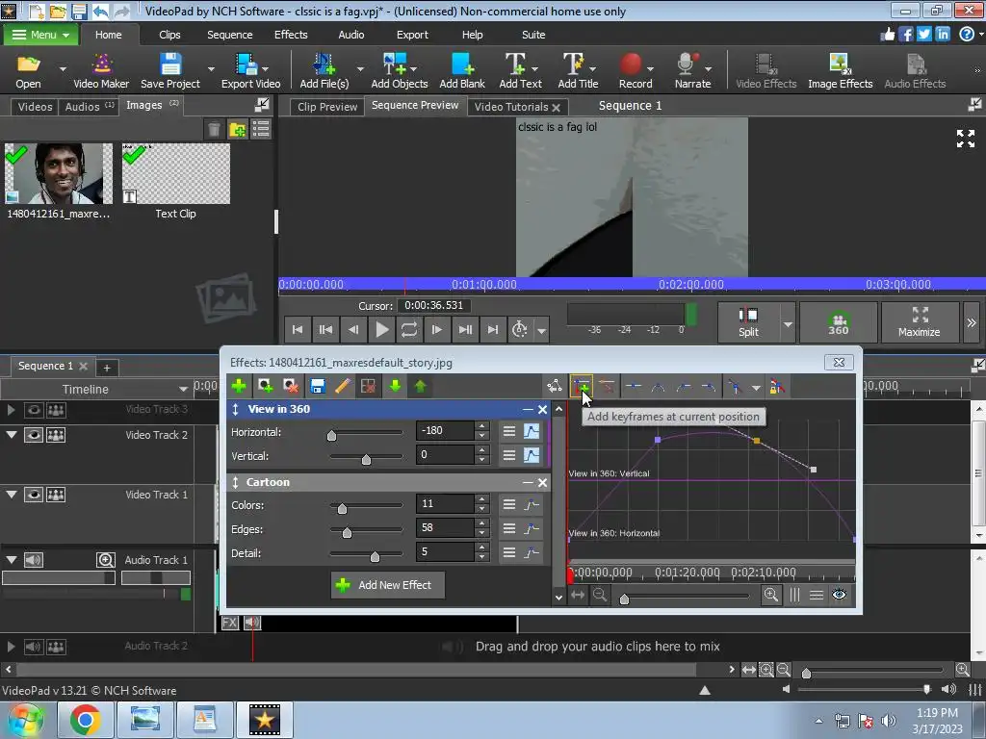Click keyframe lock icon in Effects toolbar

click(777, 386)
